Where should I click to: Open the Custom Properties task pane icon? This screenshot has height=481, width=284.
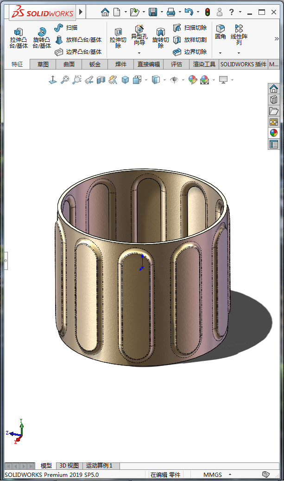[x=274, y=144]
